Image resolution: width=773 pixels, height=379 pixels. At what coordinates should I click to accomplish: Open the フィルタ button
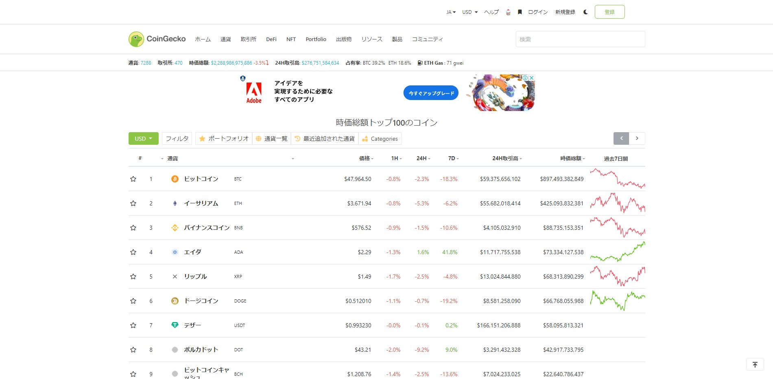tap(177, 139)
